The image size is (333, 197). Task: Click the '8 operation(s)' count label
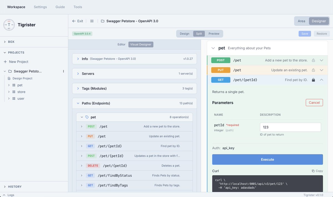tap(179, 117)
